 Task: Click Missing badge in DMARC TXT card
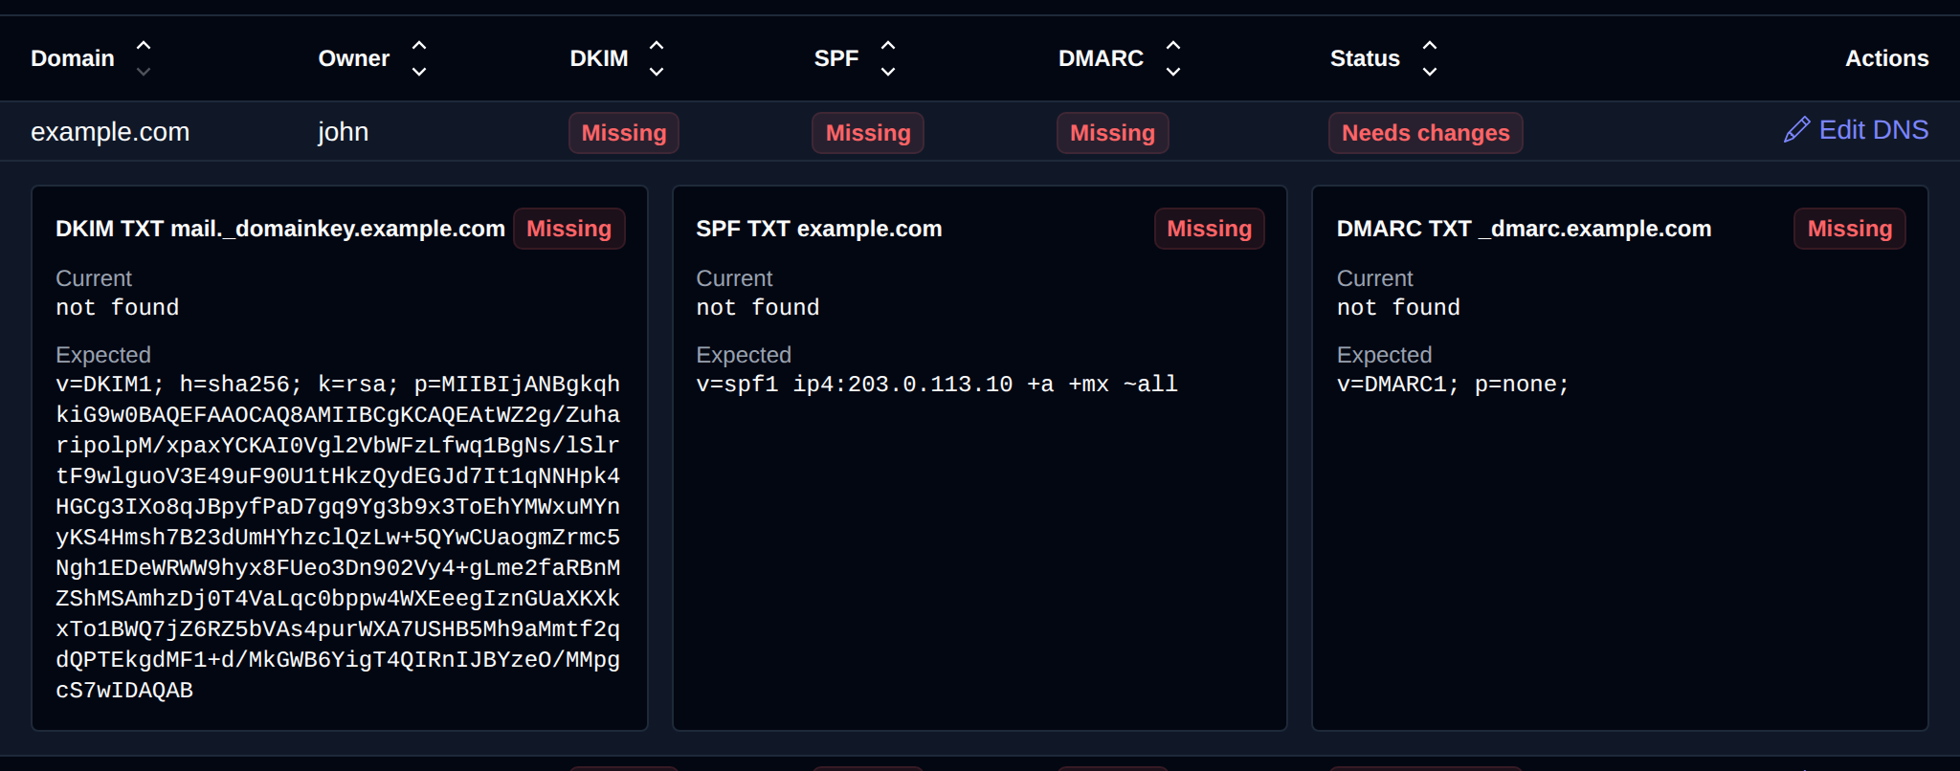[x=1850, y=229]
